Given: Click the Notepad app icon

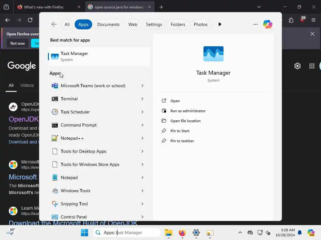Looking at the screenshot, I should click(x=55, y=177).
